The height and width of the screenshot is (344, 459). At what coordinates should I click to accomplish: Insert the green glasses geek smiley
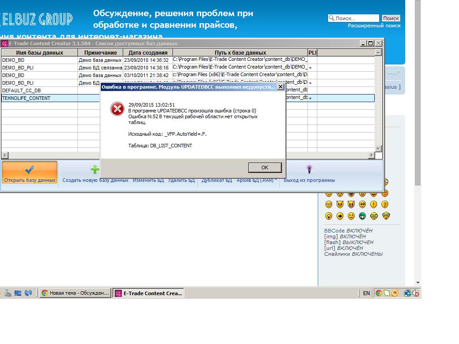point(374,216)
